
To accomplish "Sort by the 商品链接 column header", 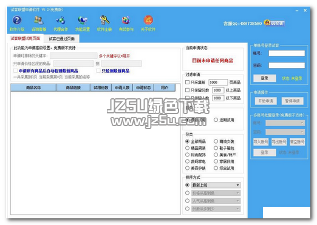I will click(x=73, y=87).
